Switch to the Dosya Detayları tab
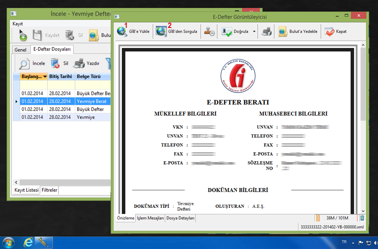Screen dimensions: 378x249 click(180, 218)
